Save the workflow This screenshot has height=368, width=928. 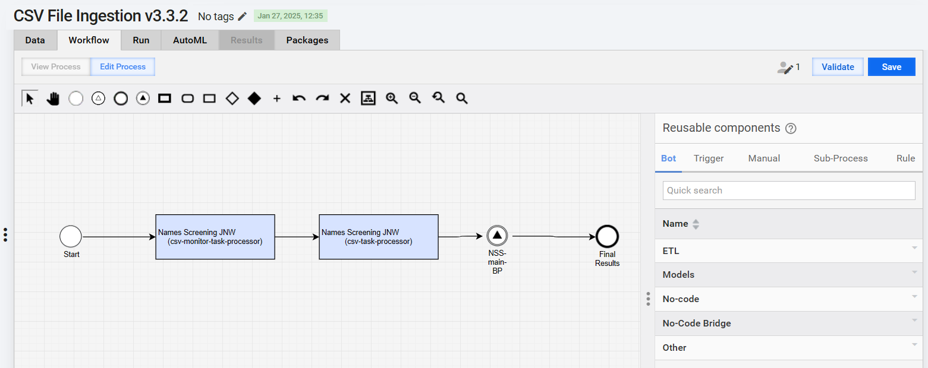pos(891,67)
